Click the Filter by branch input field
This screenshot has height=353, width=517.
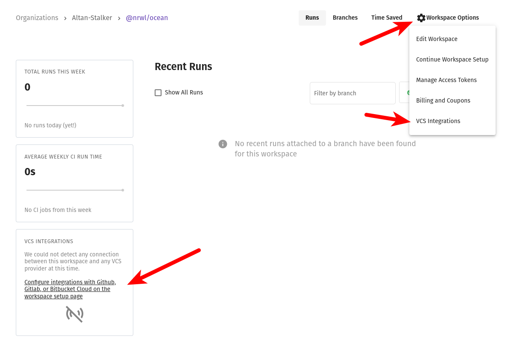tap(352, 93)
